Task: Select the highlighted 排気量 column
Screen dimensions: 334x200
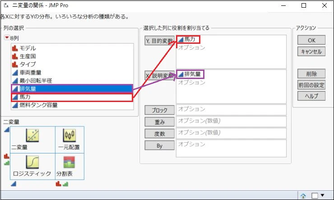Action: click(72, 88)
